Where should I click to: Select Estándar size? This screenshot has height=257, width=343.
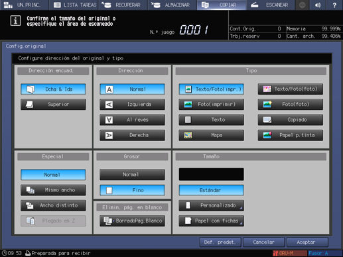tap(212, 190)
